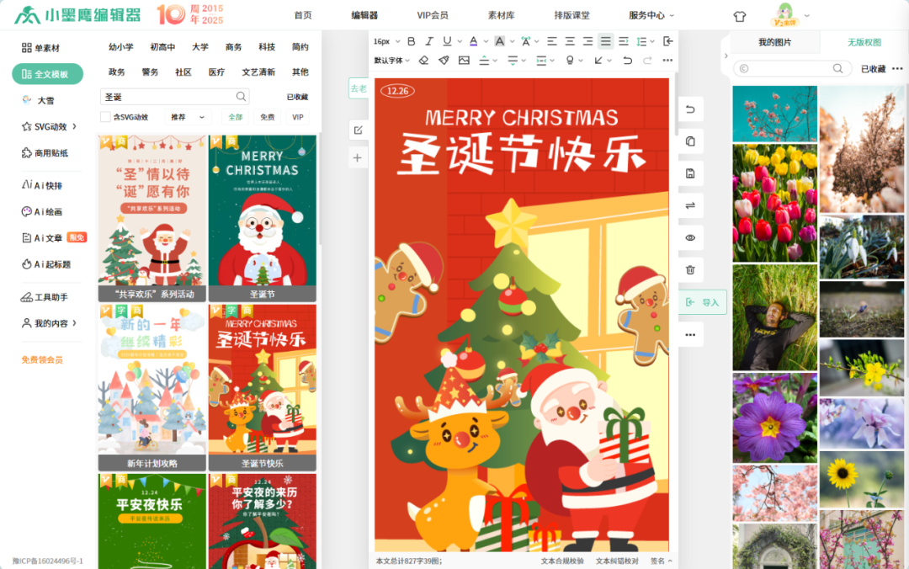909x569 pixels.
Task: Select purple flower image thumbnail
Action: (x=775, y=418)
